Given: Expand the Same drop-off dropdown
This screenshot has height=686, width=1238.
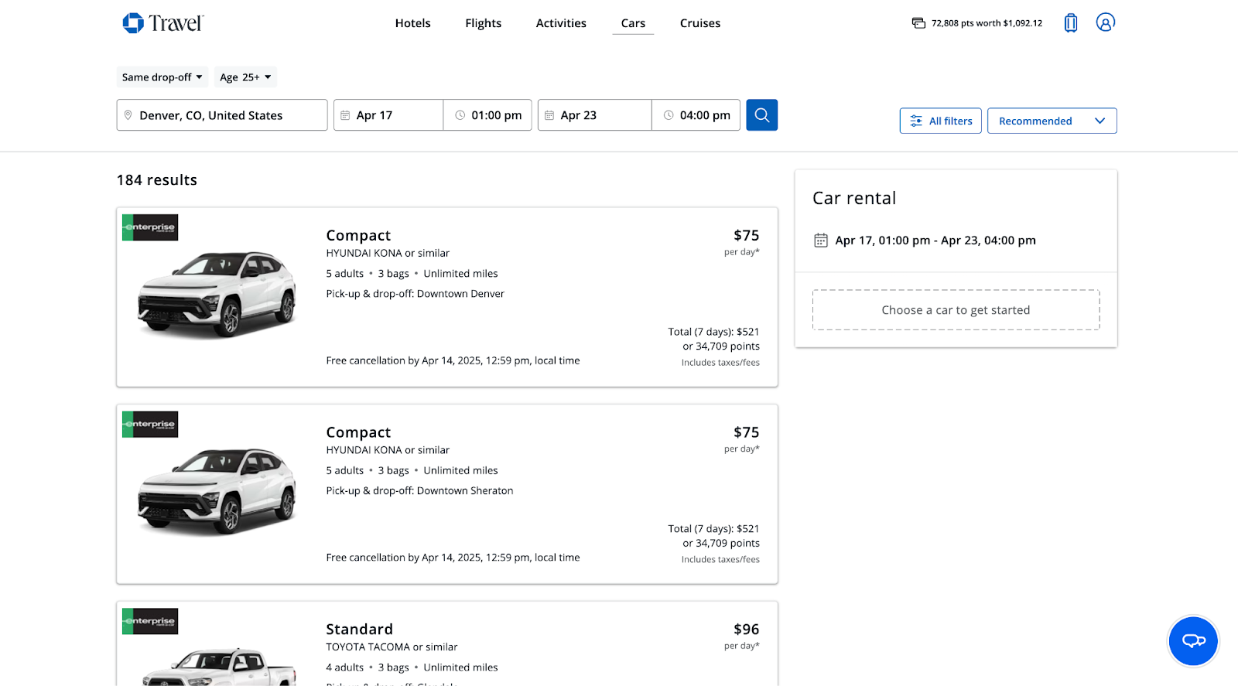Looking at the screenshot, I should click(x=162, y=77).
